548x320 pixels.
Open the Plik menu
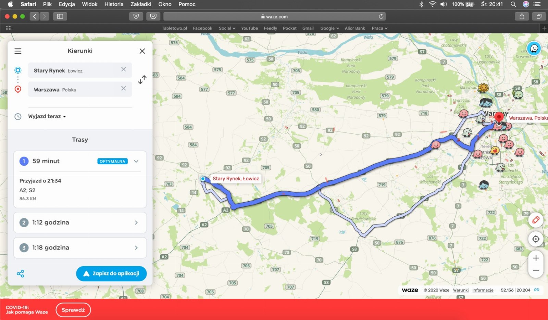[47, 4]
